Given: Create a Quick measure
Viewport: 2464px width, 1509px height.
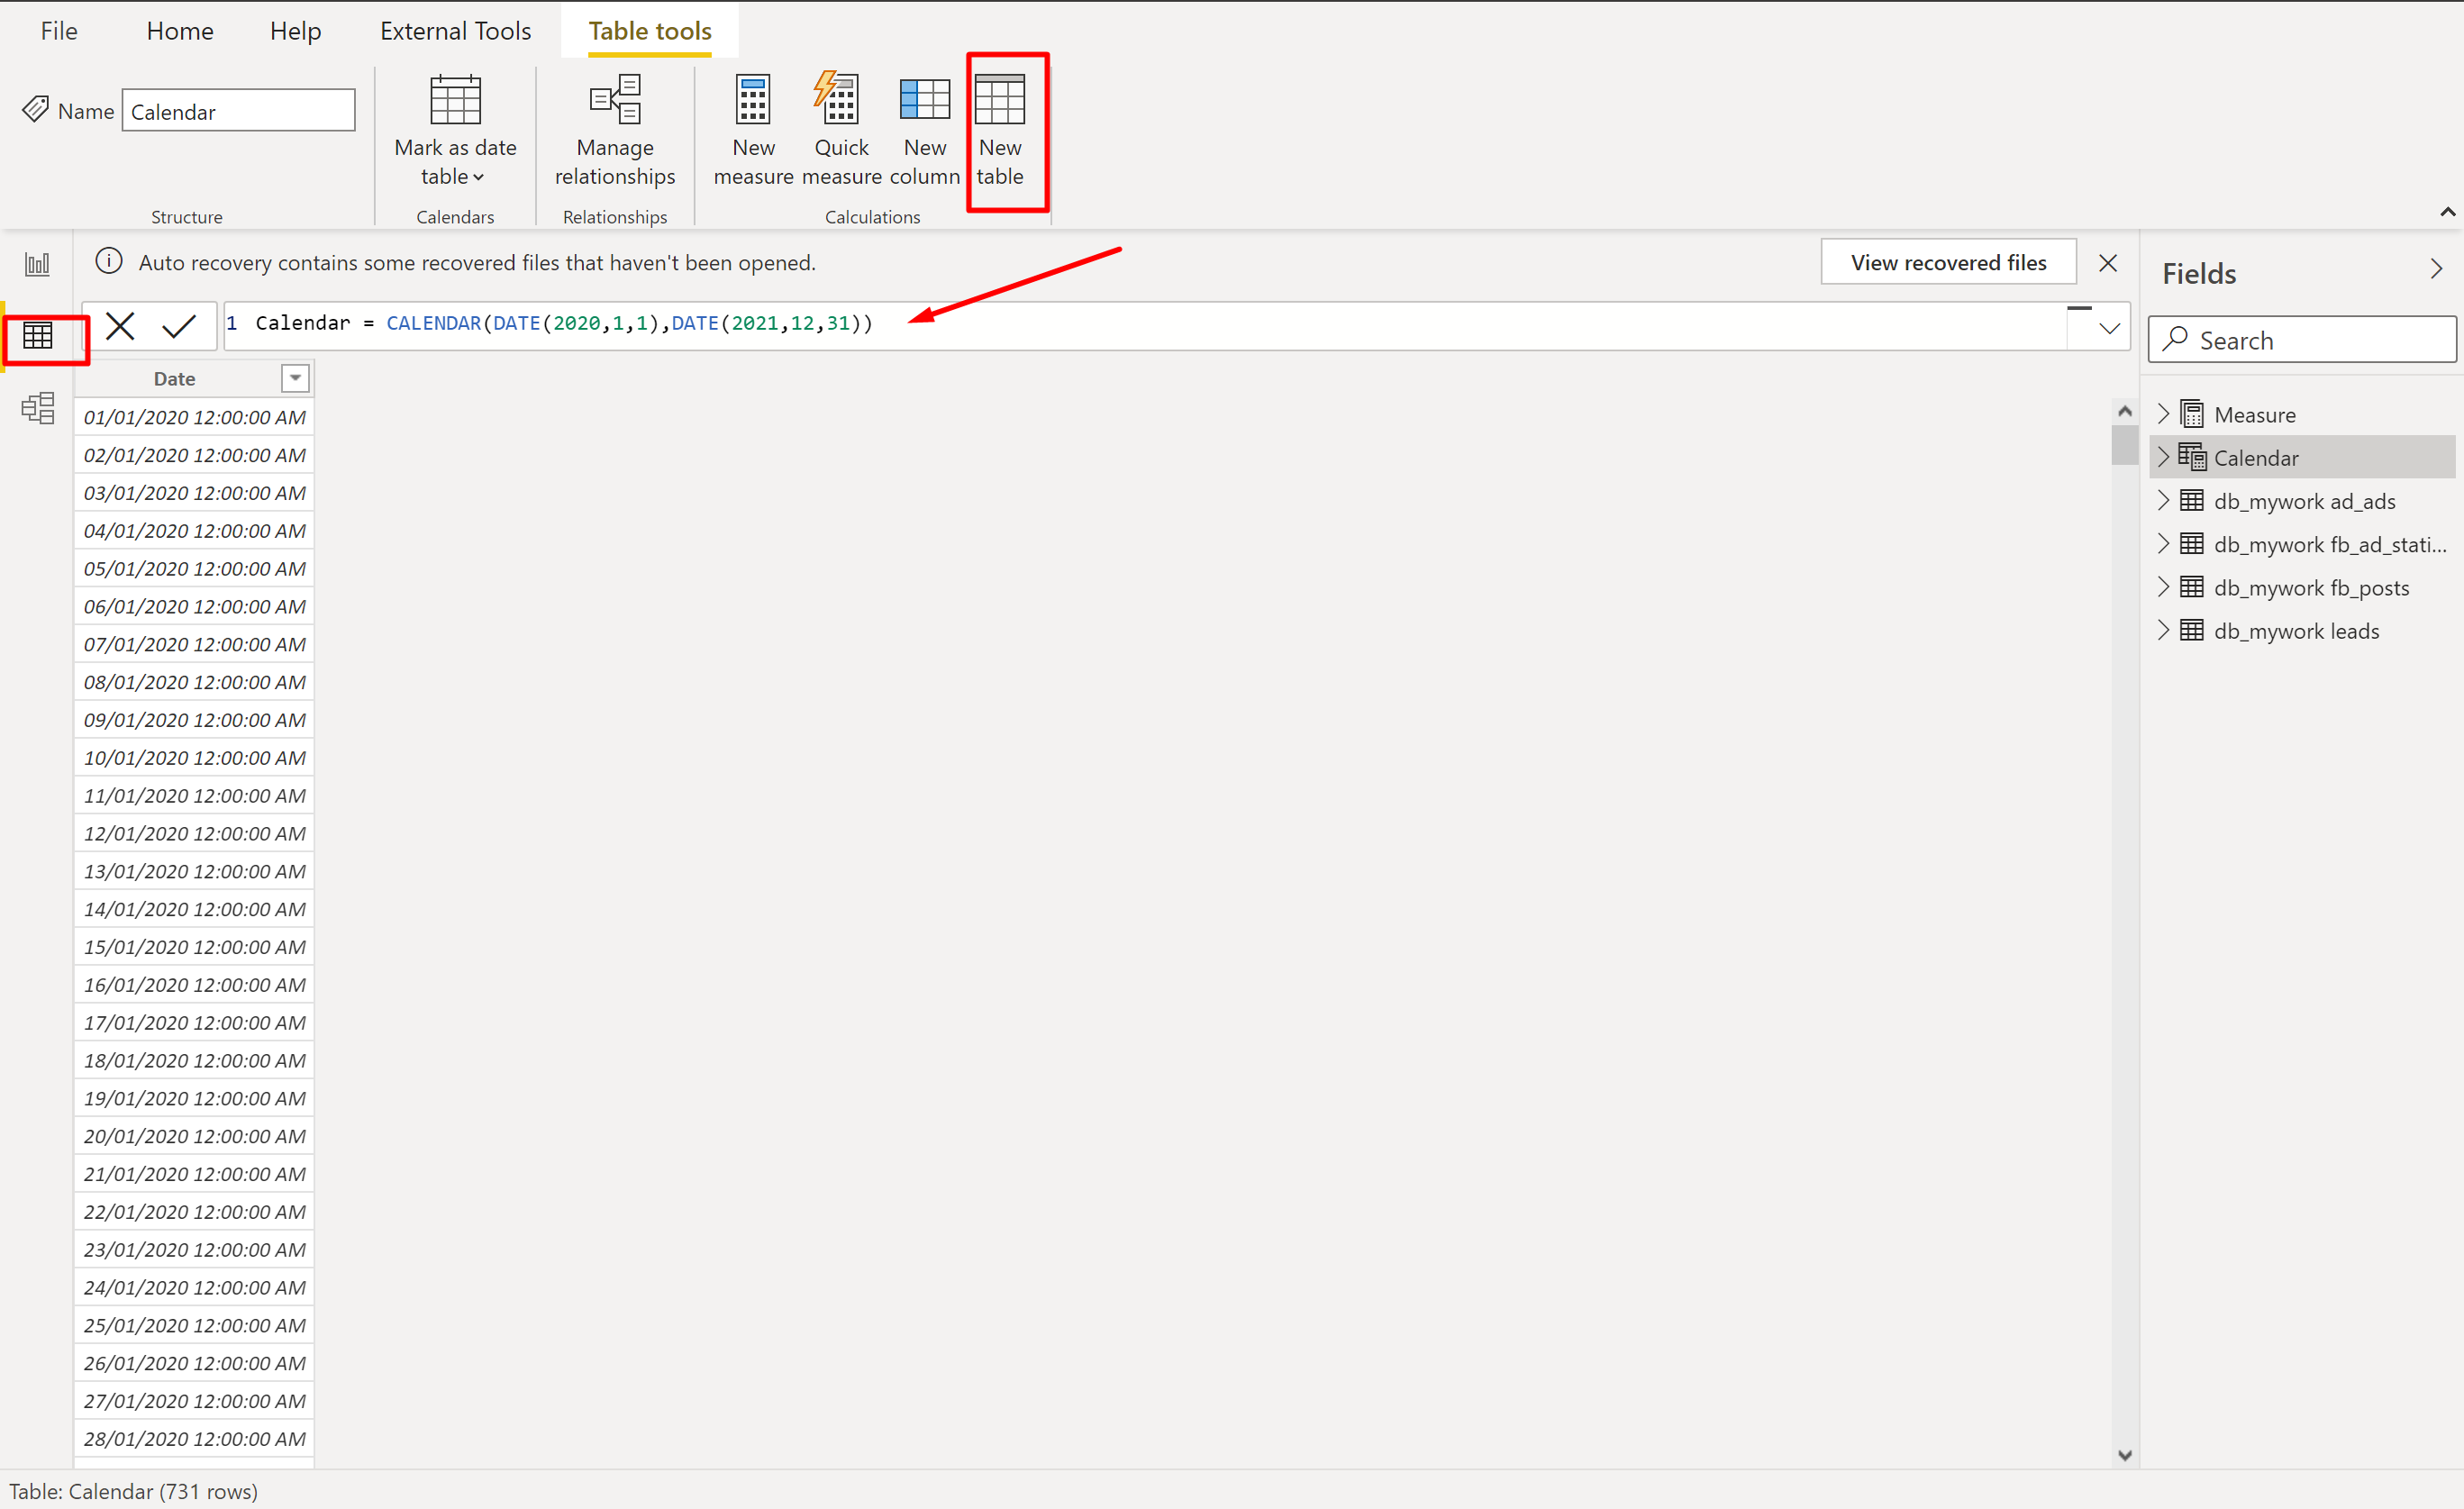Looking at the screenshot, I should (x=841, y=130).
